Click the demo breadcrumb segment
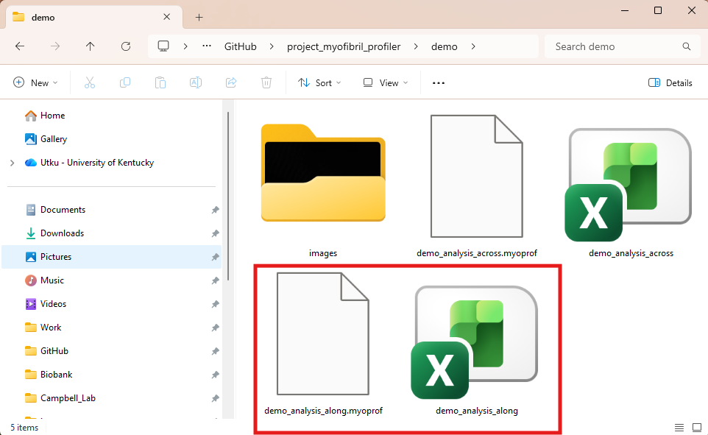This screenshot has width=708, height=435. (x=445, y=46)
